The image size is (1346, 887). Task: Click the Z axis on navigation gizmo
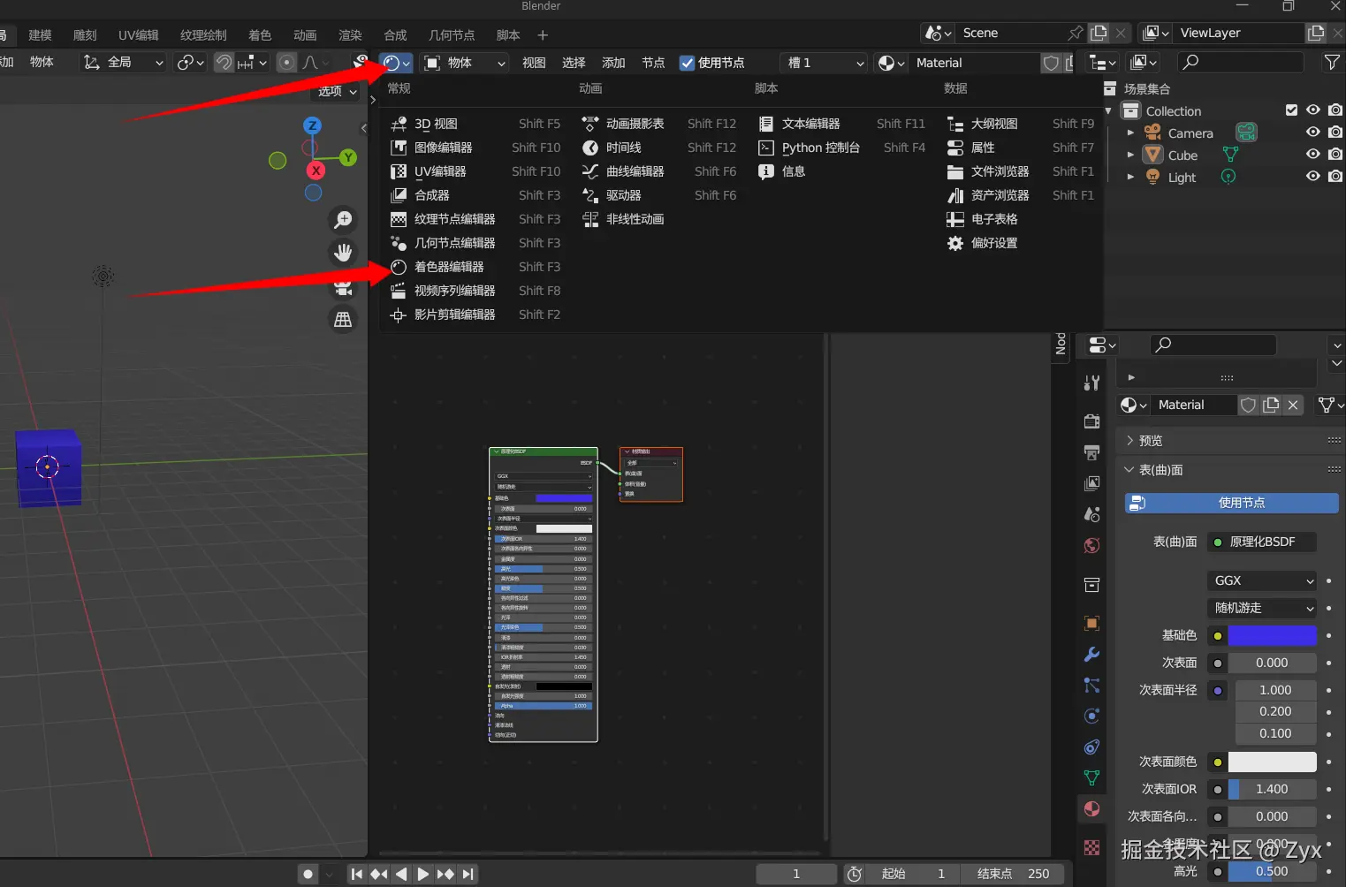(x=312, y=125)
